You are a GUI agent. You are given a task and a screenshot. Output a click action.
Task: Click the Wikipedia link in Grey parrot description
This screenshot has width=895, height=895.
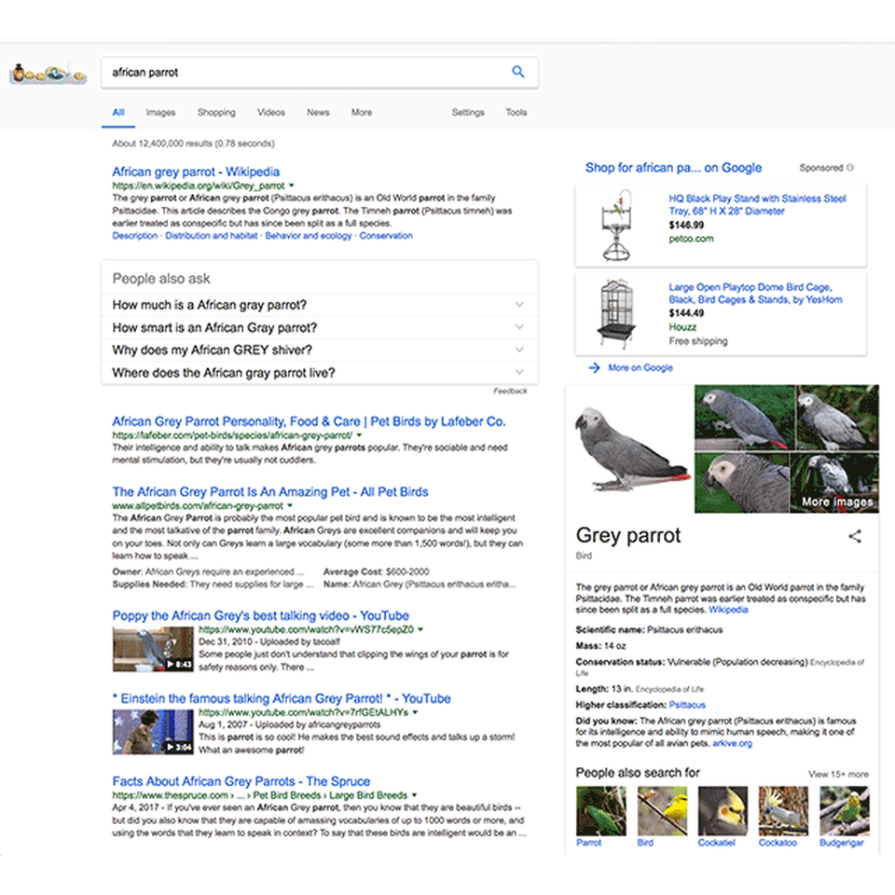728,610
